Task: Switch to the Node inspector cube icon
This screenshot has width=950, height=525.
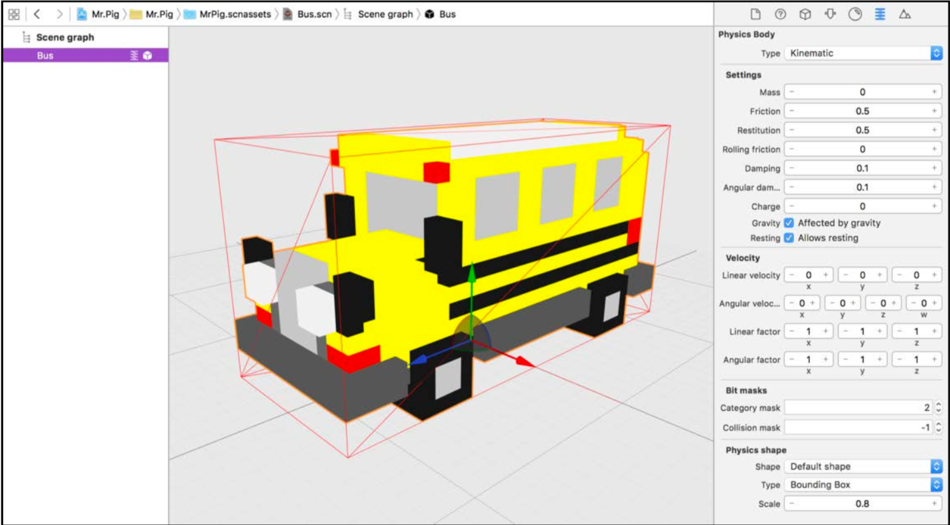Action: (x=805, y=14)
